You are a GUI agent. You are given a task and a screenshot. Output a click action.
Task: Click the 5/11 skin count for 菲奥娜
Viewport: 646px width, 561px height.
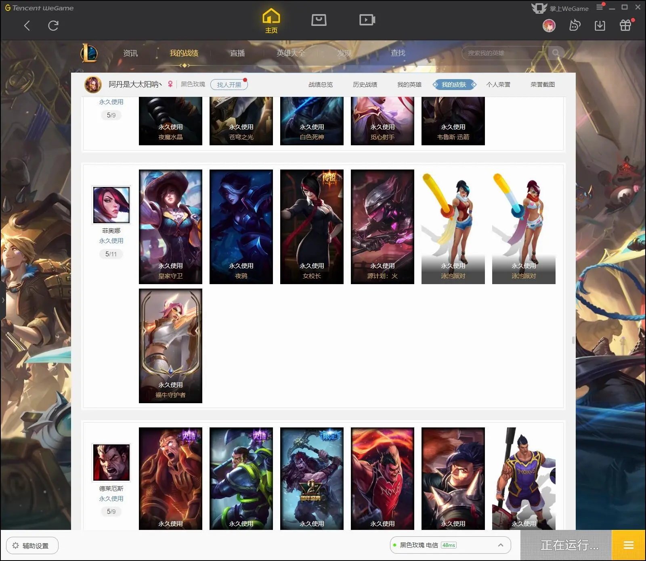pos(111,254)
